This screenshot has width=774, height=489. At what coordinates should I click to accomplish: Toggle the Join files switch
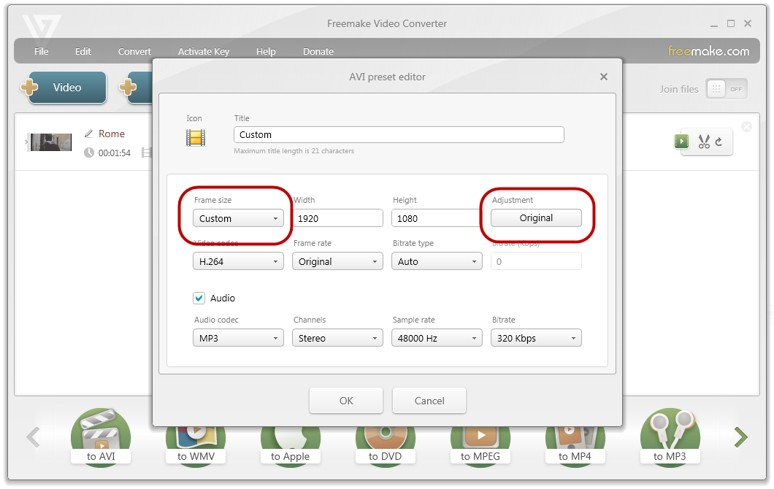coord(726,89)
